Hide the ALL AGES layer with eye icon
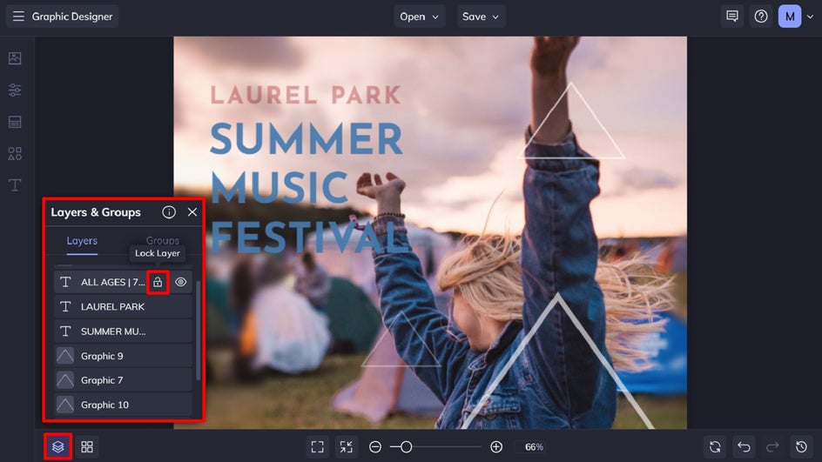This screenshot has width=822, height=462. [x=181, y=282]
